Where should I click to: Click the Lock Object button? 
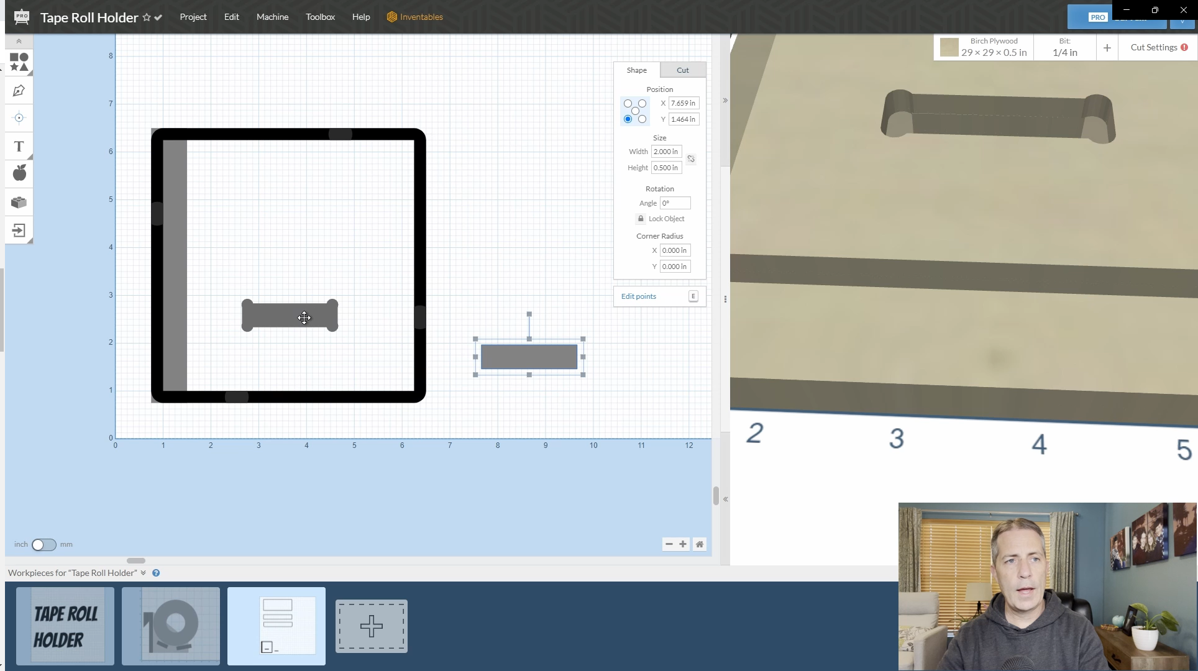660,219
